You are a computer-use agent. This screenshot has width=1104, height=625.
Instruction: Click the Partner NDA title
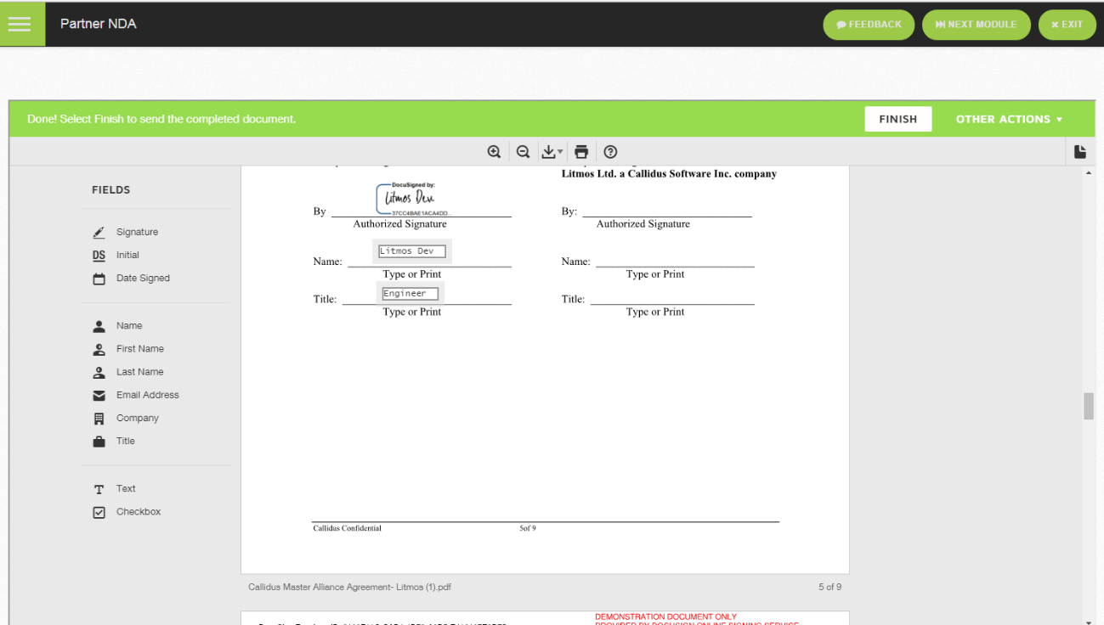tap(99, 24)
